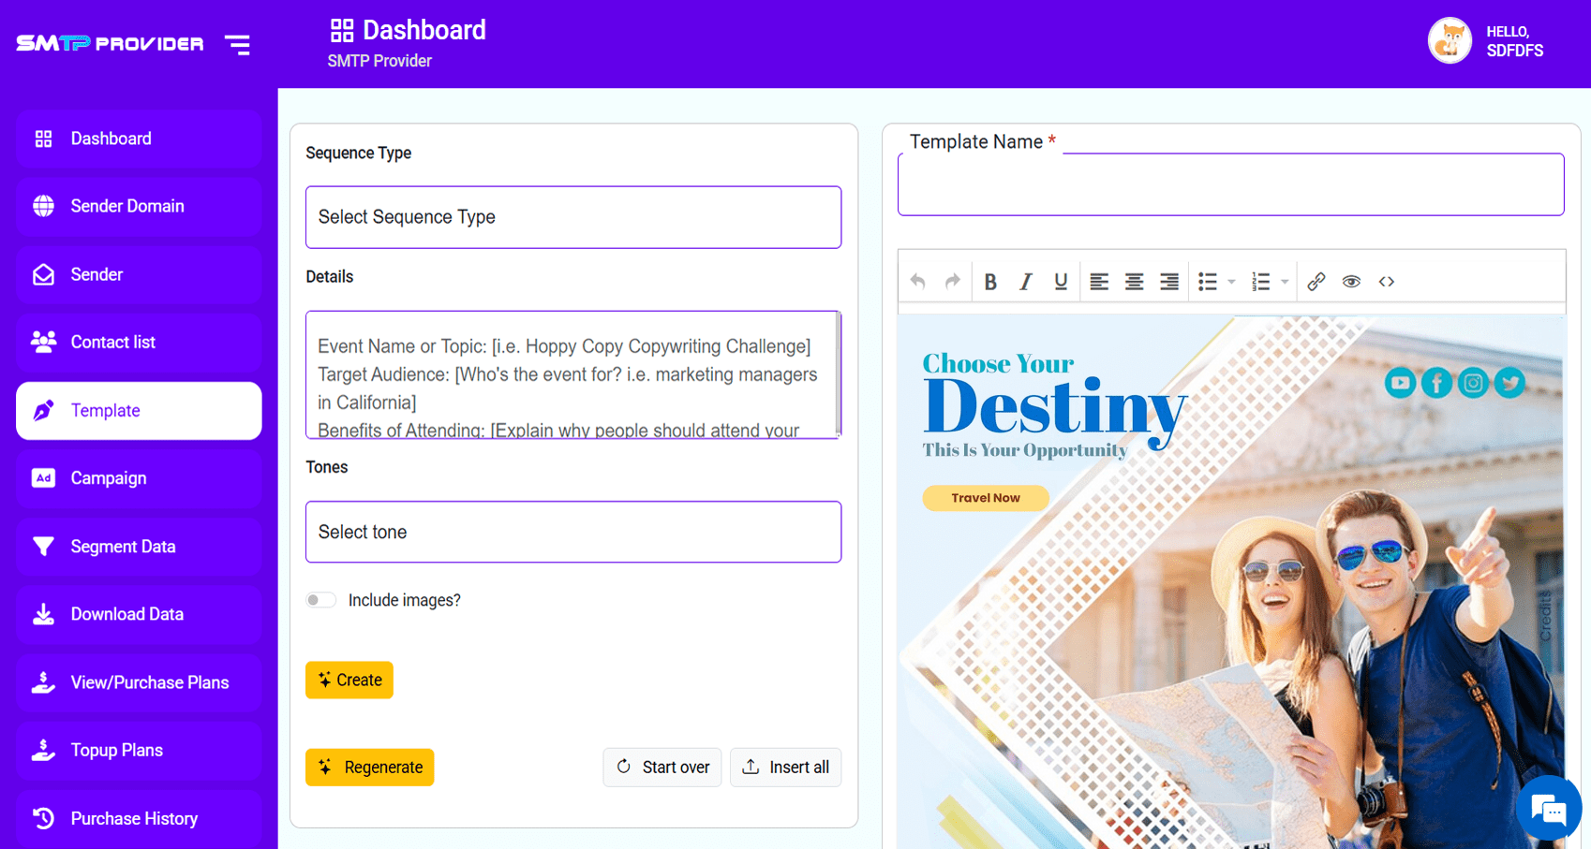
Task: Open the Select tone dropdown
Action: pyautogui.click(x=573, y=532)
